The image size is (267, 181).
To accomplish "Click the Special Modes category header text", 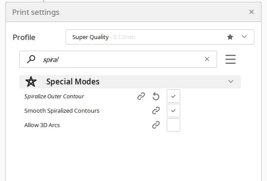I will point(73,82).
